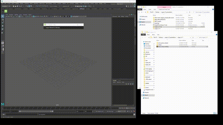The width and height of the screenshot is (223, 125).
Task: Select drag_n_drop_install.py in lower Explorer
Action: tap(182, 46)
